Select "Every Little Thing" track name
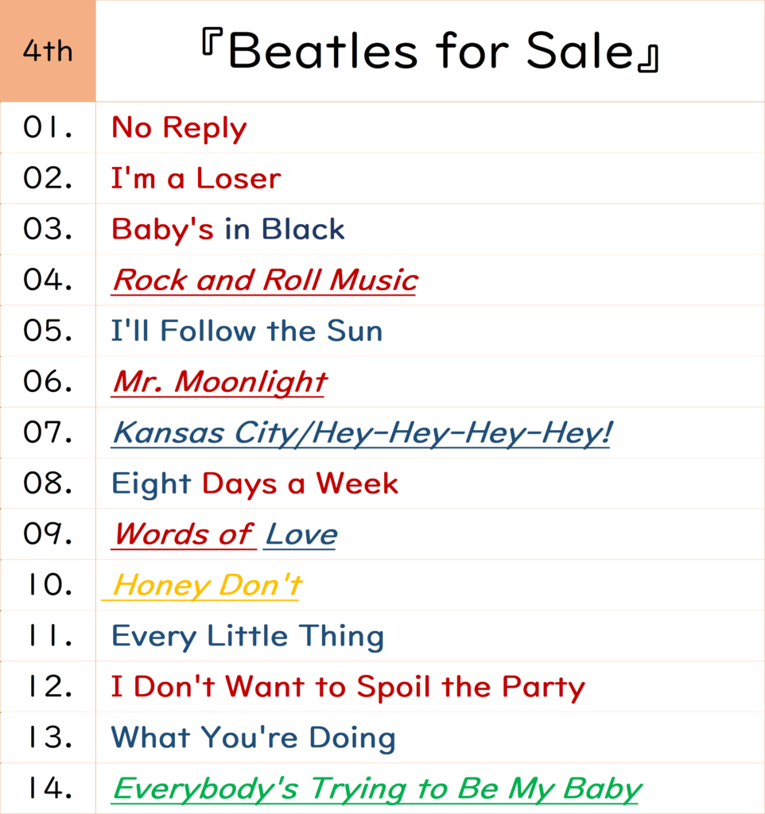765x814 pixels. [x=247, y=637]
